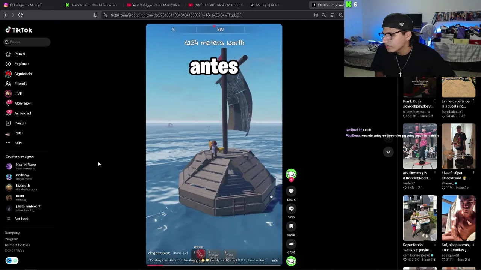This screenshot has width=481, height=270.
Task: Open options for the Repartiendo fresitas video
Action: (435, 245)
